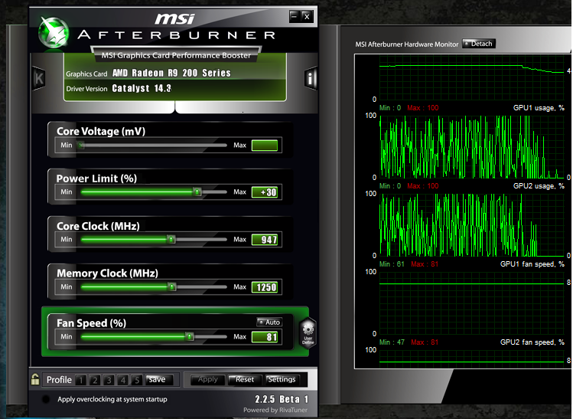Select profile slot 4

[123, 380]
